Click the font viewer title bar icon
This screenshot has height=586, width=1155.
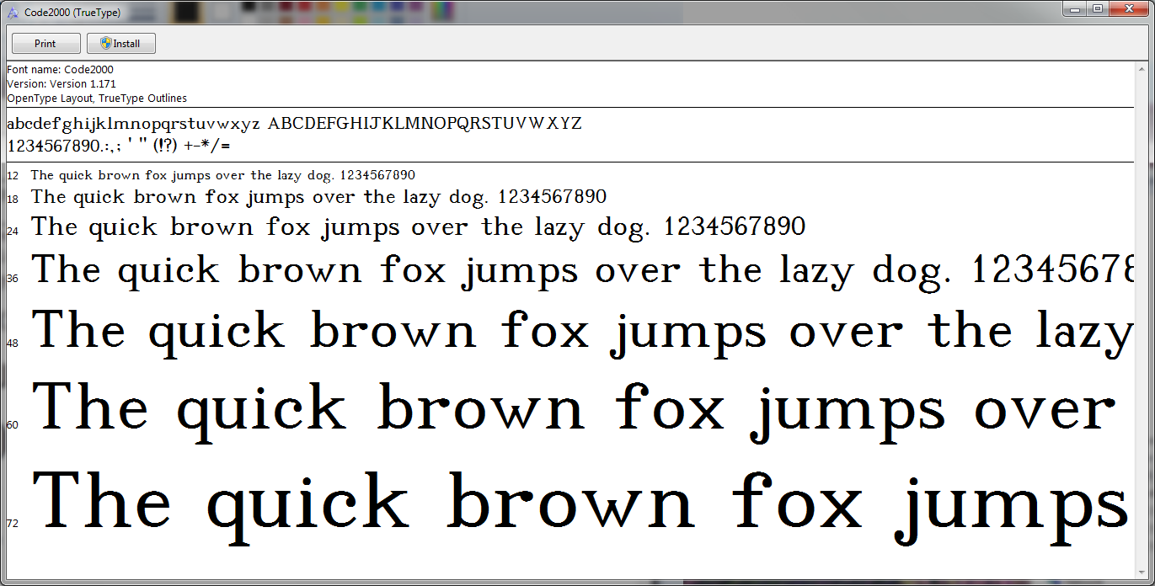click(x=13, y=12)
